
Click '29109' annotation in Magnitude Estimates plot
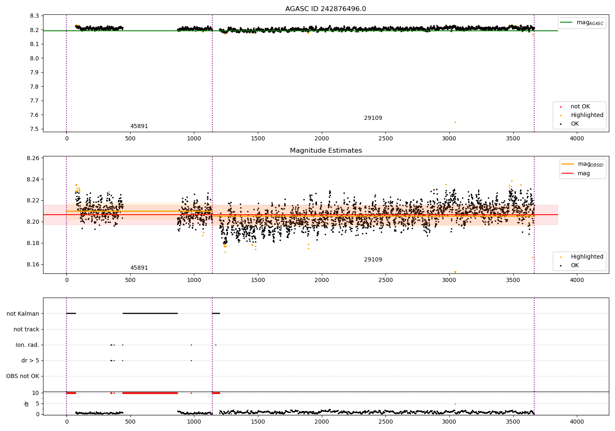373,260
